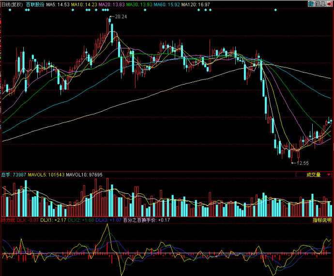Click the candlestick at the 20.24 peak
The width and height of the screenshot is (334, 276).
click(x=110, y=20)
